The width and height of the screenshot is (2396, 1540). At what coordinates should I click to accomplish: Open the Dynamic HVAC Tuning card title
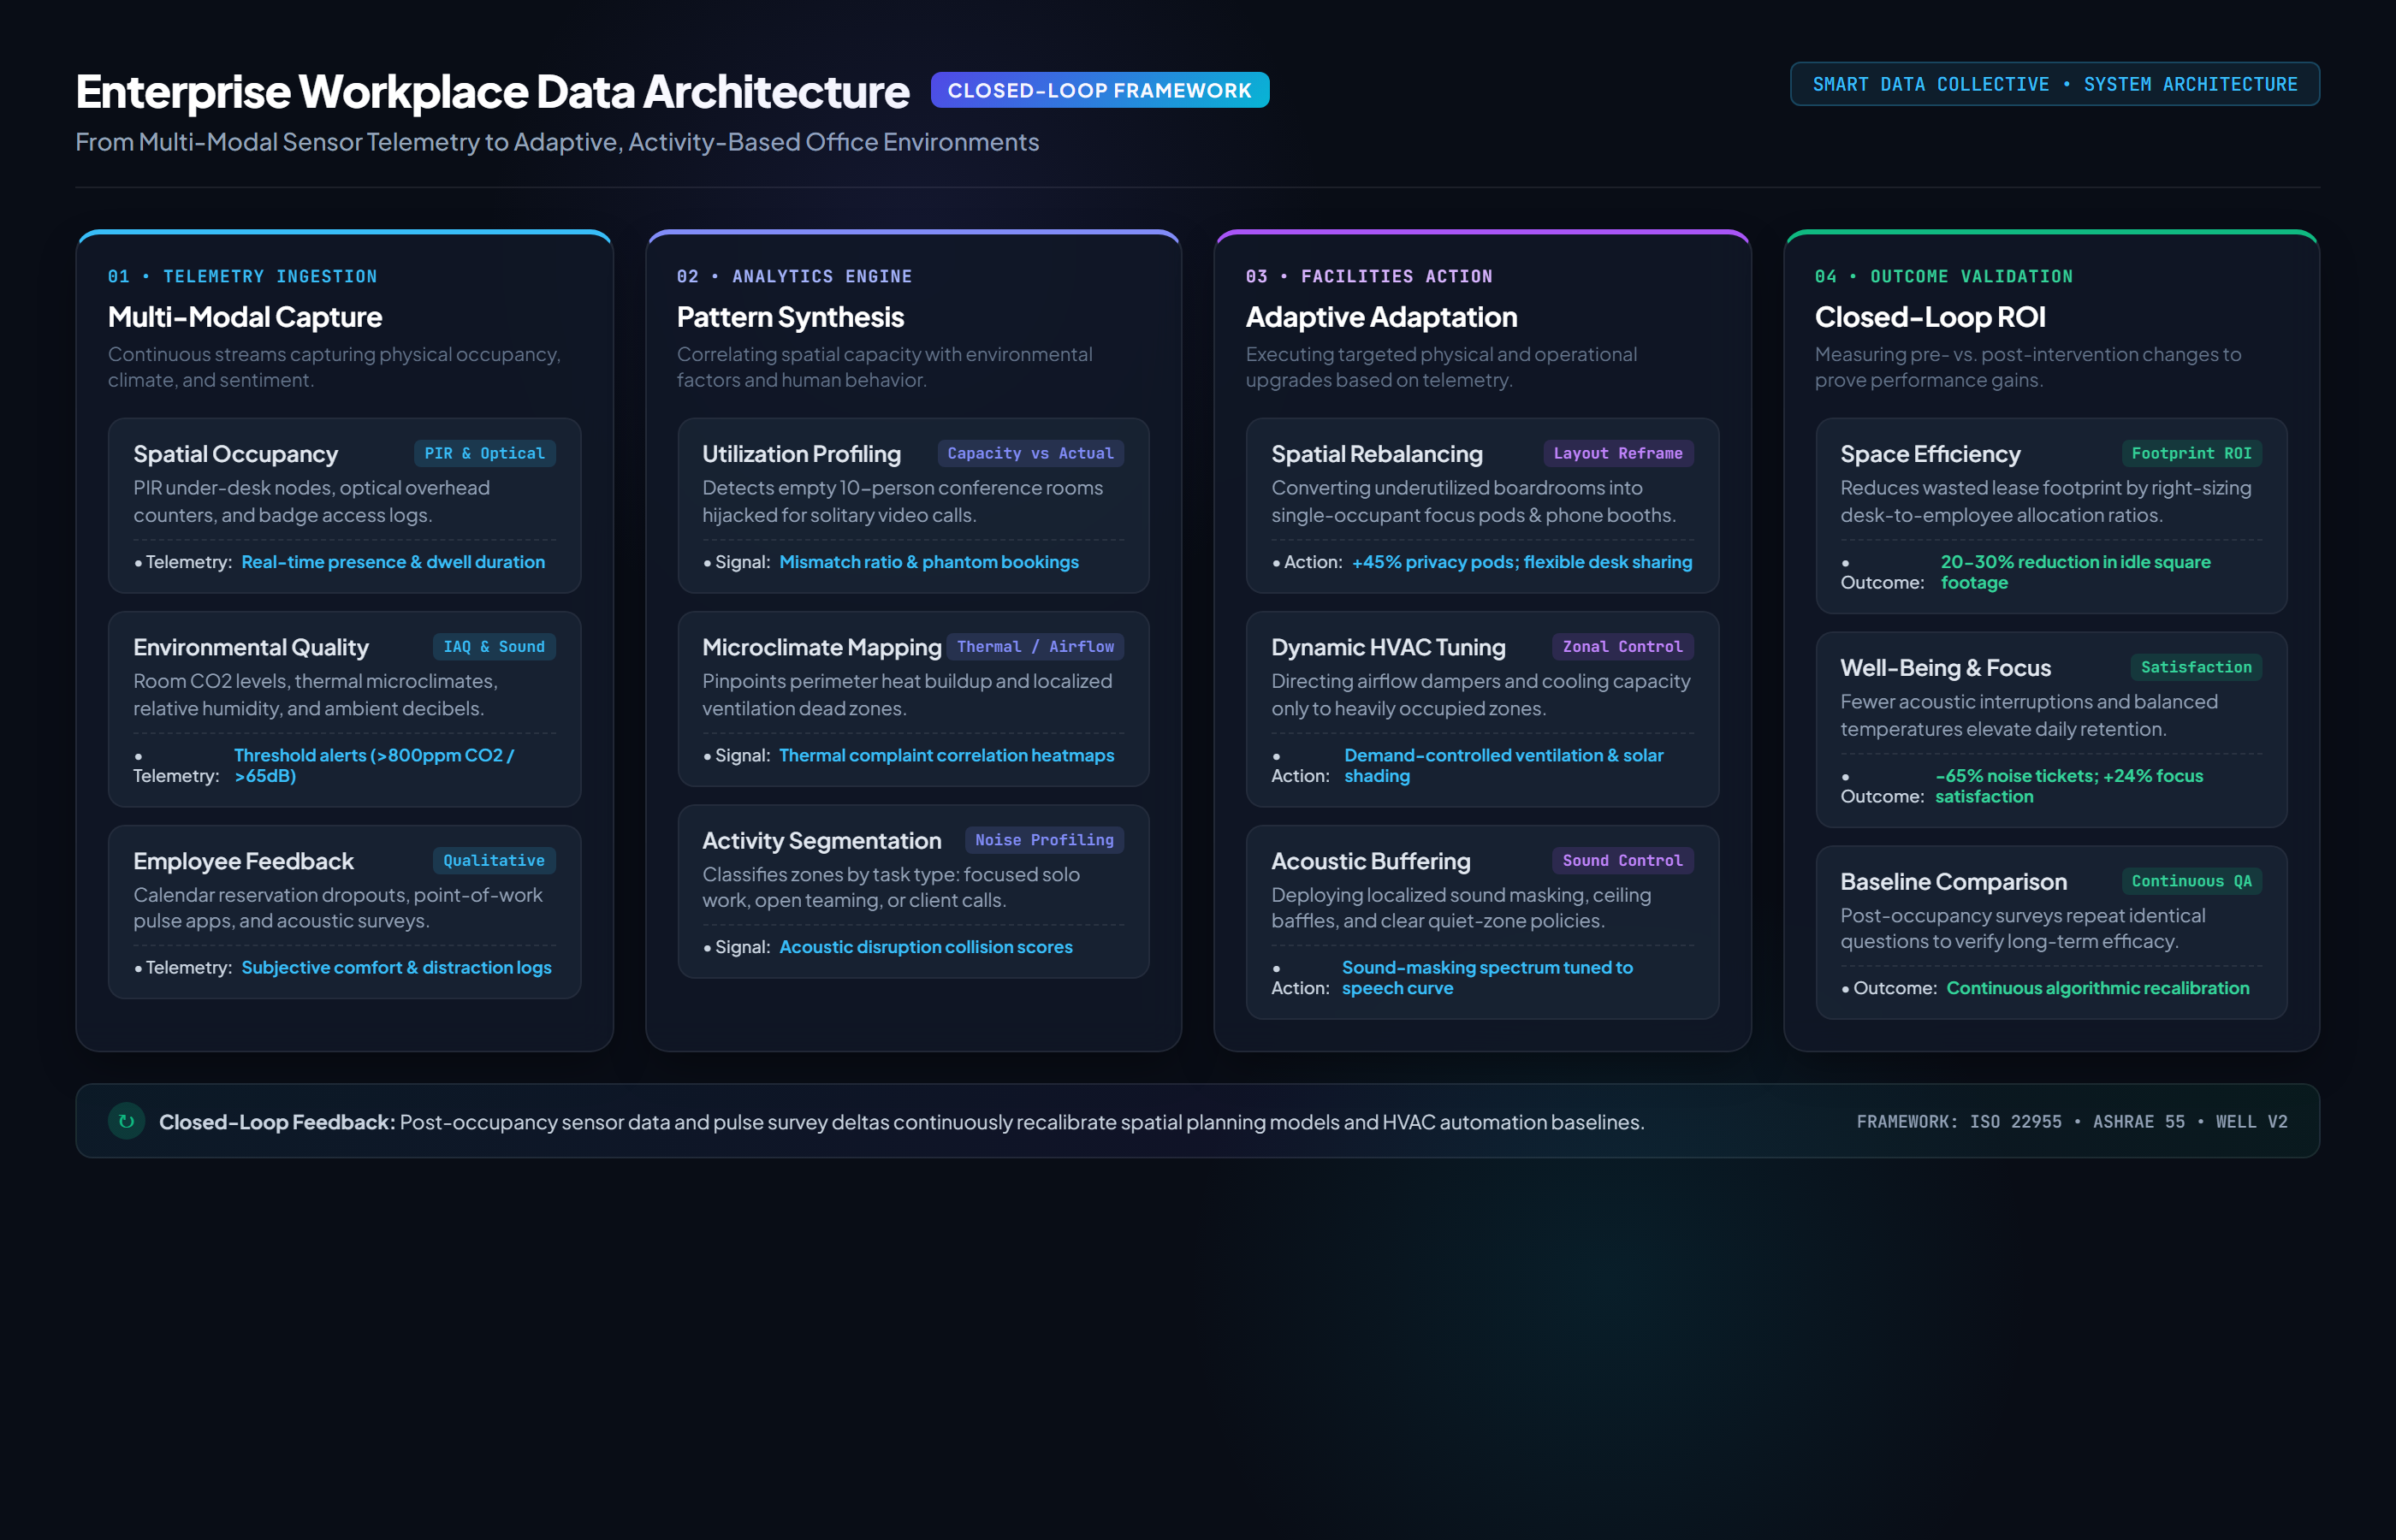[1388, 647]
